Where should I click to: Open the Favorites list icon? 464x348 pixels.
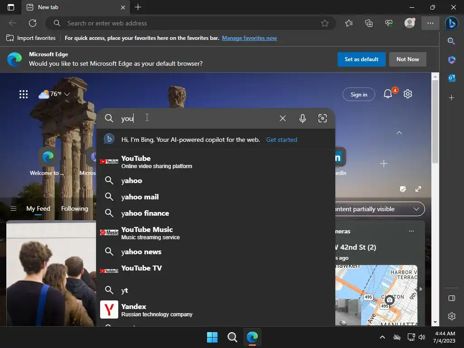[349, 23]
